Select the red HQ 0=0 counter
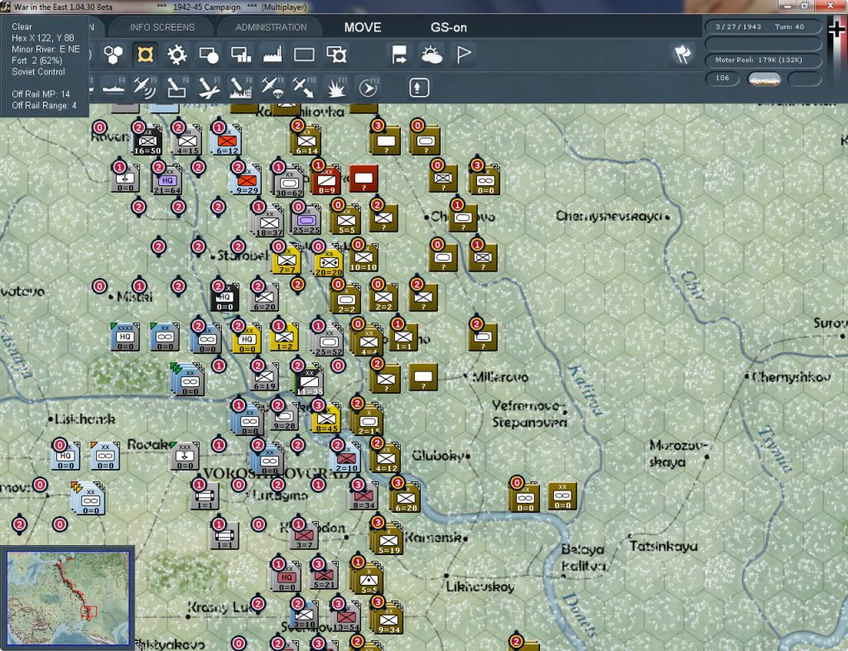Viewport: 848px width, 651px height. [287, 577]
